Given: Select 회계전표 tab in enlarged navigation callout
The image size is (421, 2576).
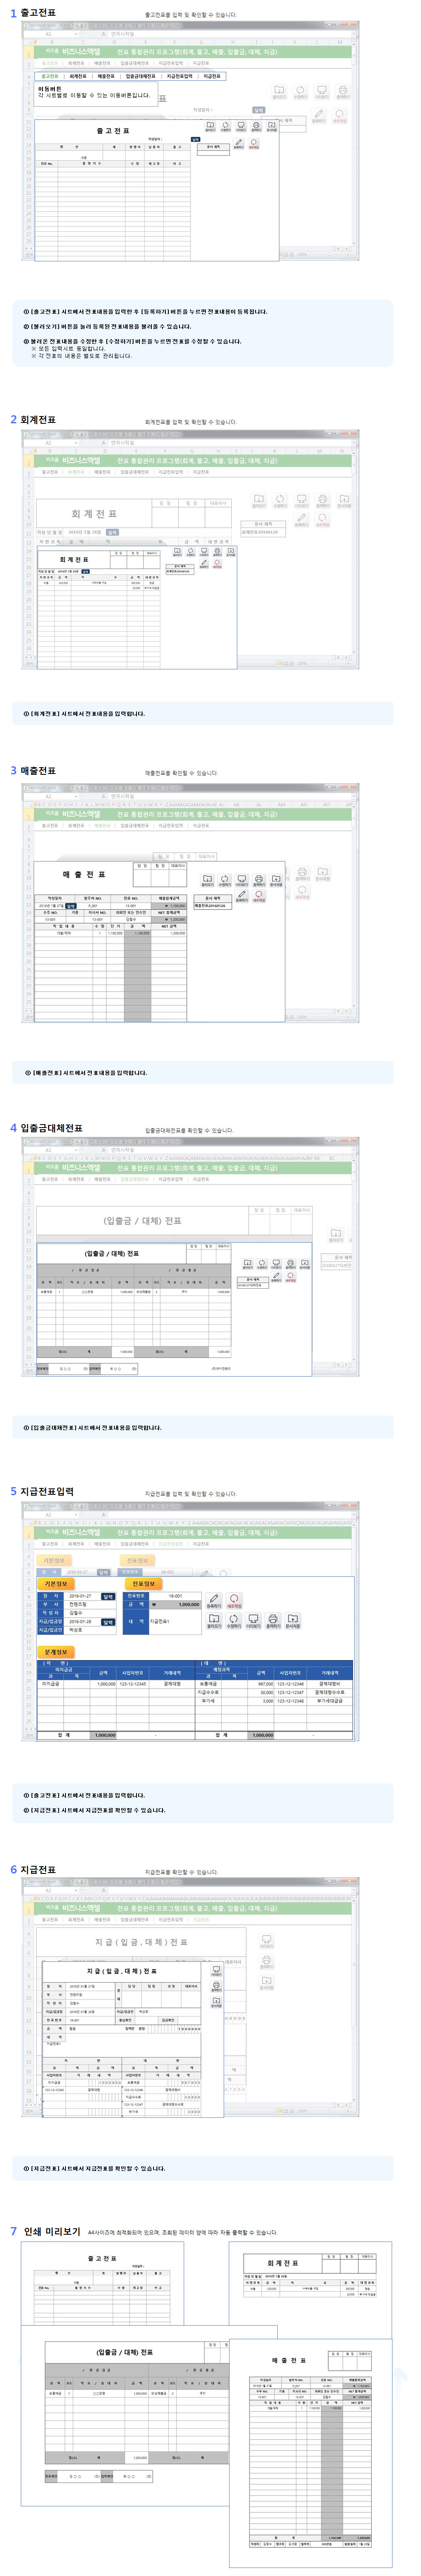Looking at the screenshot, I should 77,76.
